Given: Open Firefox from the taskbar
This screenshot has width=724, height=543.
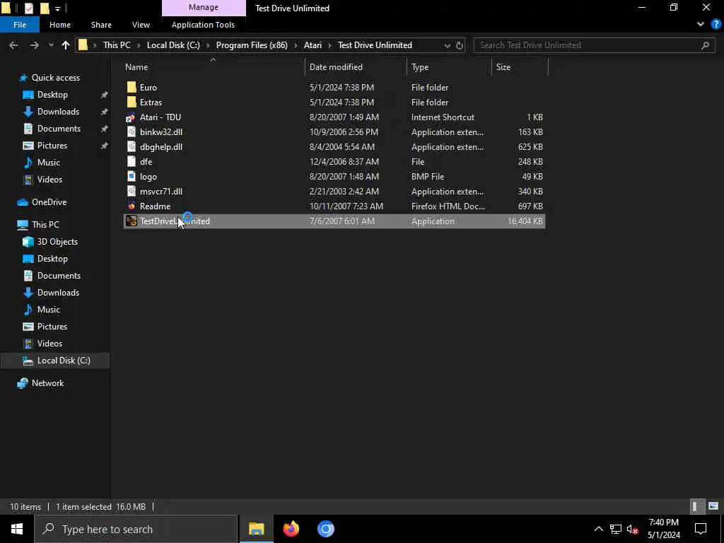Looking at the screenshot, I should (x=291, y=529).
